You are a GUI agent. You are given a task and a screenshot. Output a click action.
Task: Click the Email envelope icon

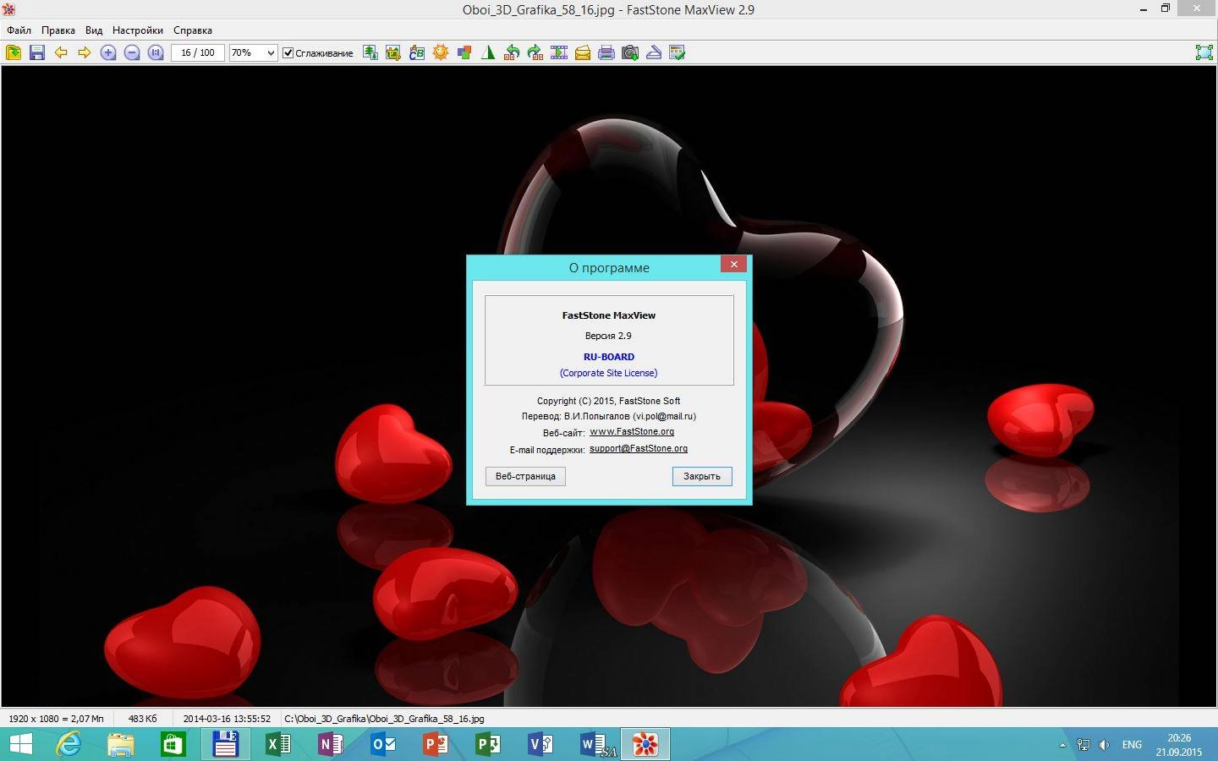pyautogui.click(x=583, y=52)
